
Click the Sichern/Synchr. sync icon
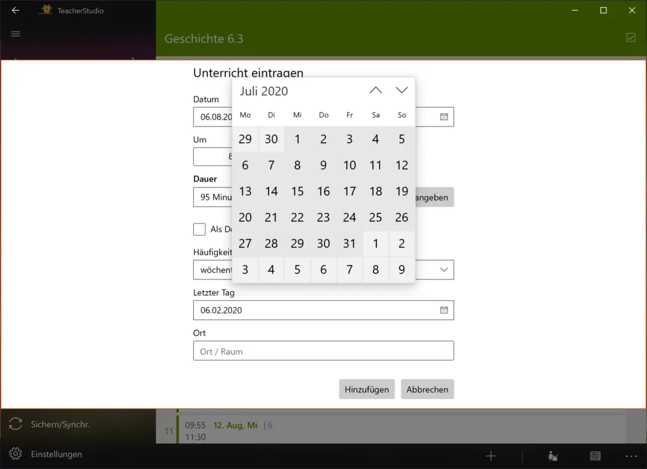pos(15,424)
